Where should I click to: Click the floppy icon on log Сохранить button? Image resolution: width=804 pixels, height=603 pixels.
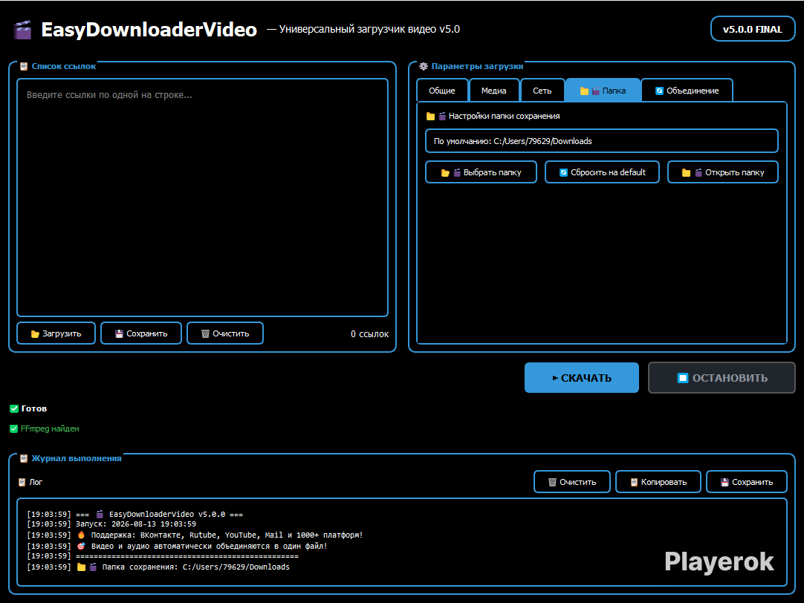coord(724,483)
